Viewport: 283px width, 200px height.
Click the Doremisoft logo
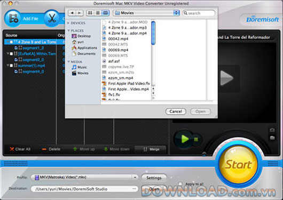coord(262,19)
